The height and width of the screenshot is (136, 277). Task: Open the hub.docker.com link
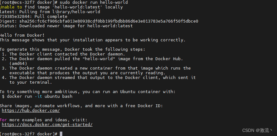31,110
